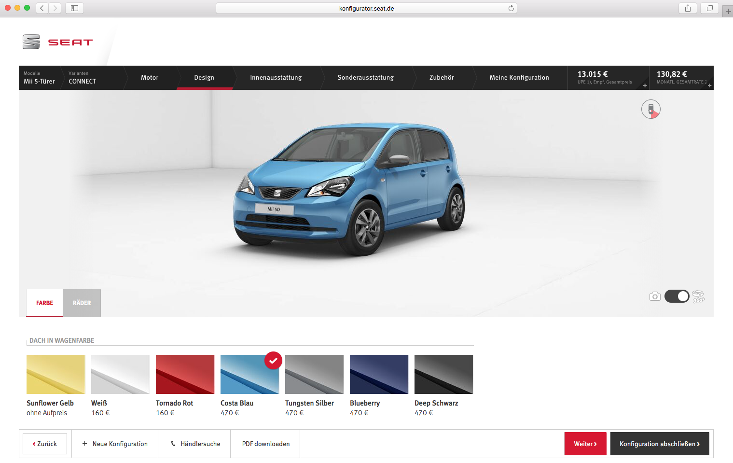
Task: Select the 360 degree view icon
Action: pos(698,296)
